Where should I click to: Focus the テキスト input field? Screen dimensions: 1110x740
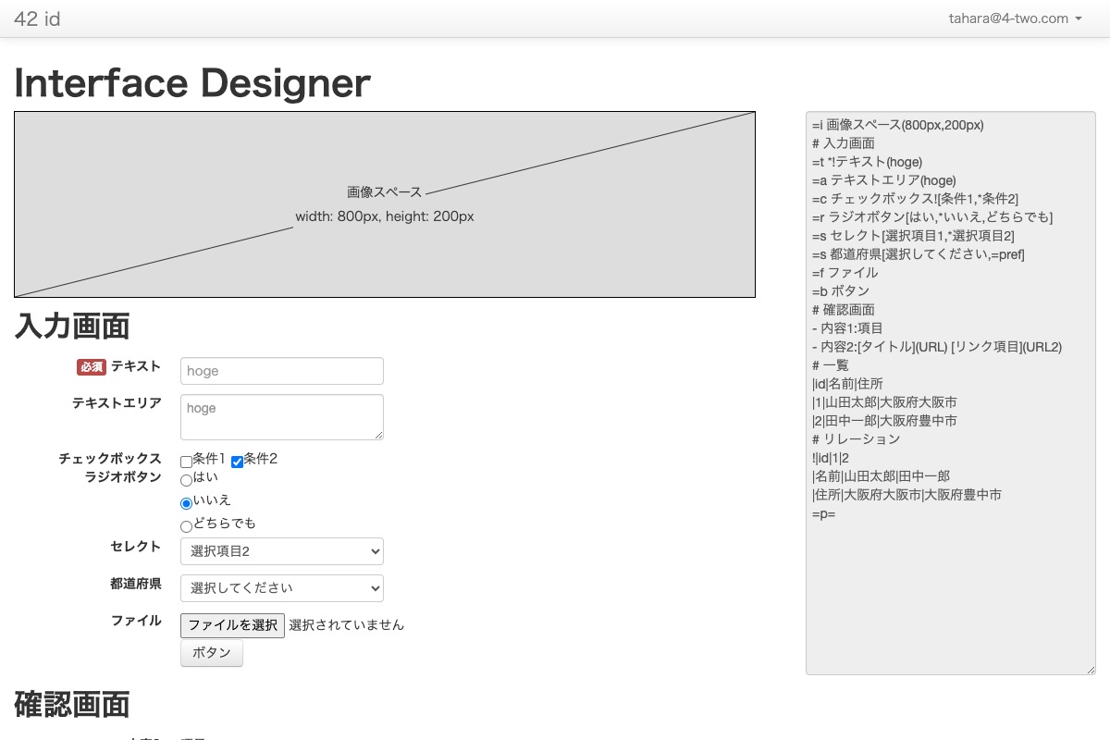tap(282, 371)
